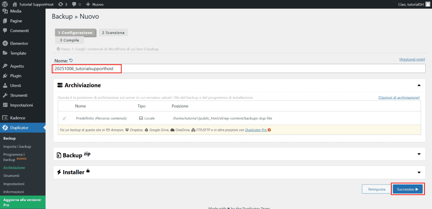Click the tutorialSH user avatar
Image resolution: width=432 pixels, height=209 pixels.
(x=427, y=4)
